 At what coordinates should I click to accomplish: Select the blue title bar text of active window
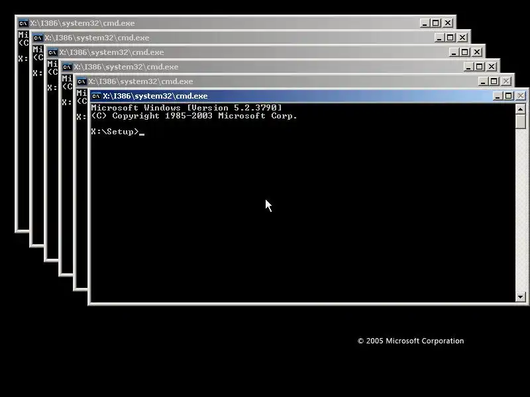pyautogui.click(x=155, y=96)
